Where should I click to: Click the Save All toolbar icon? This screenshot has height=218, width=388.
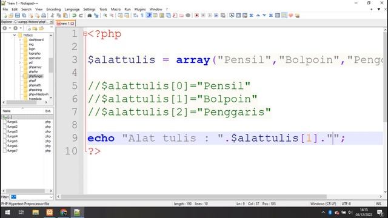[x=24, y=16]
